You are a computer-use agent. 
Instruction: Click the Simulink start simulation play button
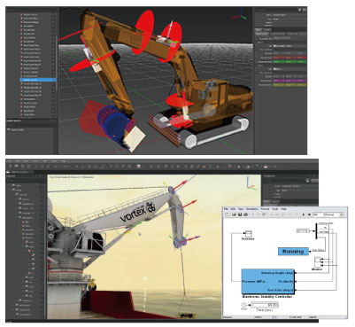click(304, 214)
